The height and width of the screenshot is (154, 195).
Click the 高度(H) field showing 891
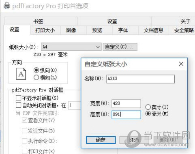coord(126,115)
